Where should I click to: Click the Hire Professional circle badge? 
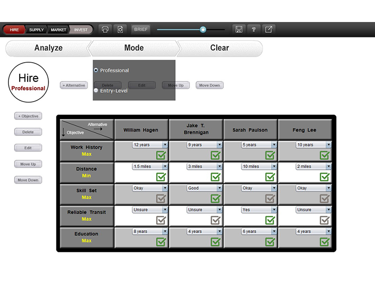(x=29, y=82)
